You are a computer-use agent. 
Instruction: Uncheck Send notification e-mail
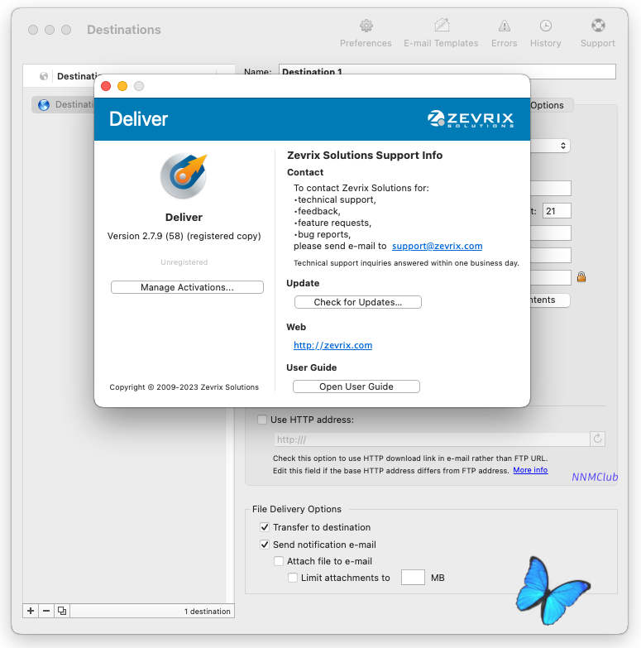265,545
